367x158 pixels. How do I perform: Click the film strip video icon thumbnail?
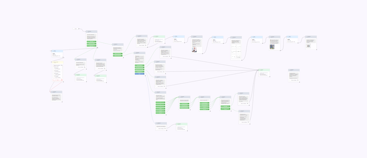coord(308,46)
